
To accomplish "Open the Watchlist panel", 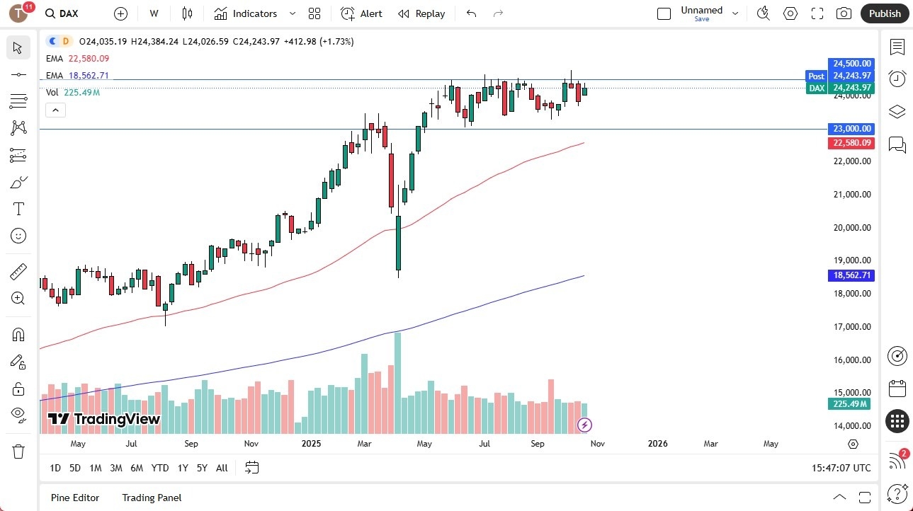I will click(x=897, y=47).
